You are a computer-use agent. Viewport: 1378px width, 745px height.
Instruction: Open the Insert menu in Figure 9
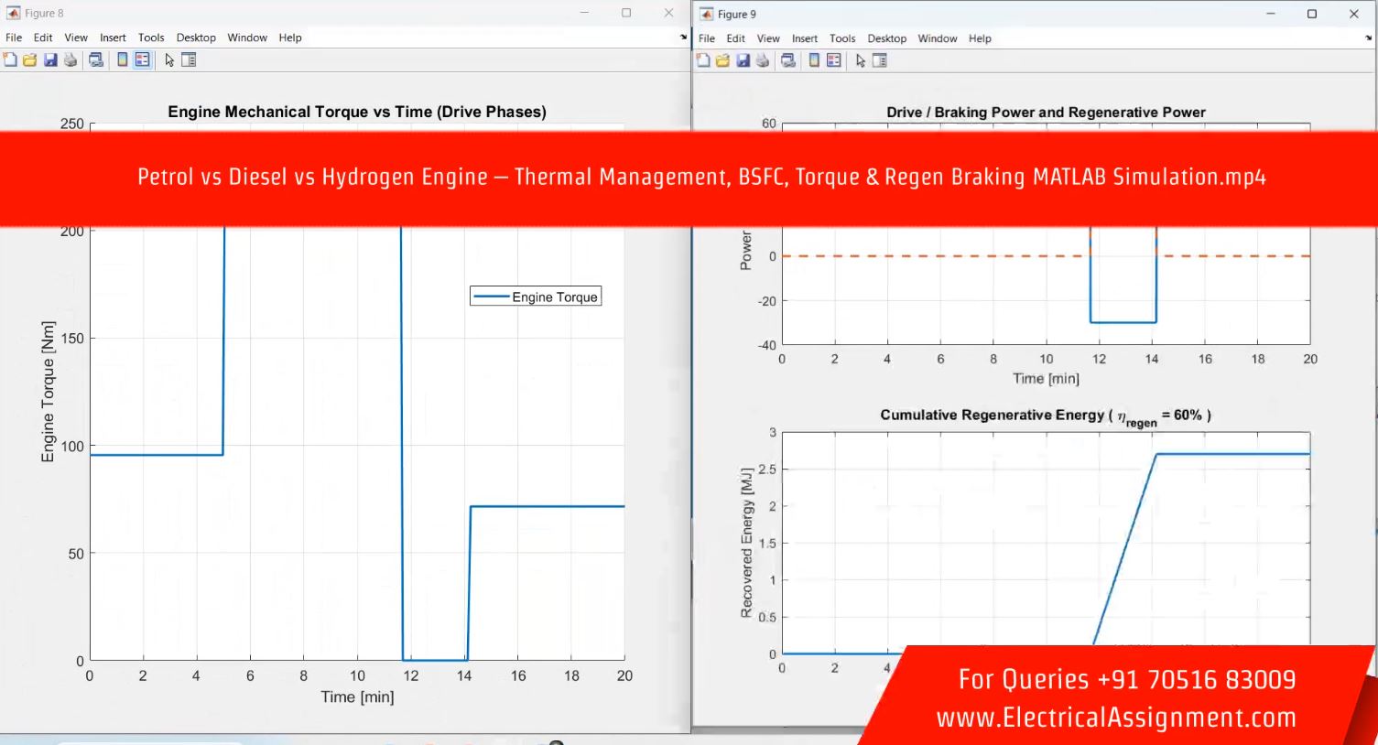click(x=805, y=38)
